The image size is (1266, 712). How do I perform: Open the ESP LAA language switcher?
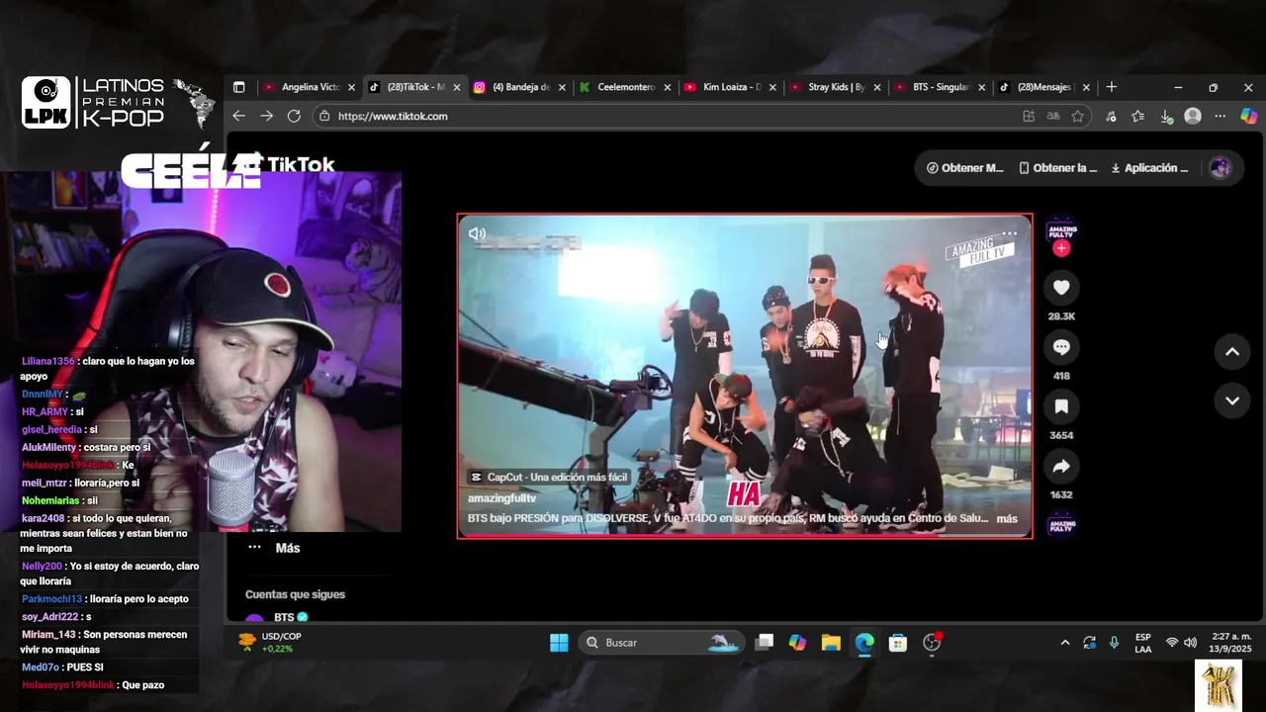click(x=1142, y=643)
